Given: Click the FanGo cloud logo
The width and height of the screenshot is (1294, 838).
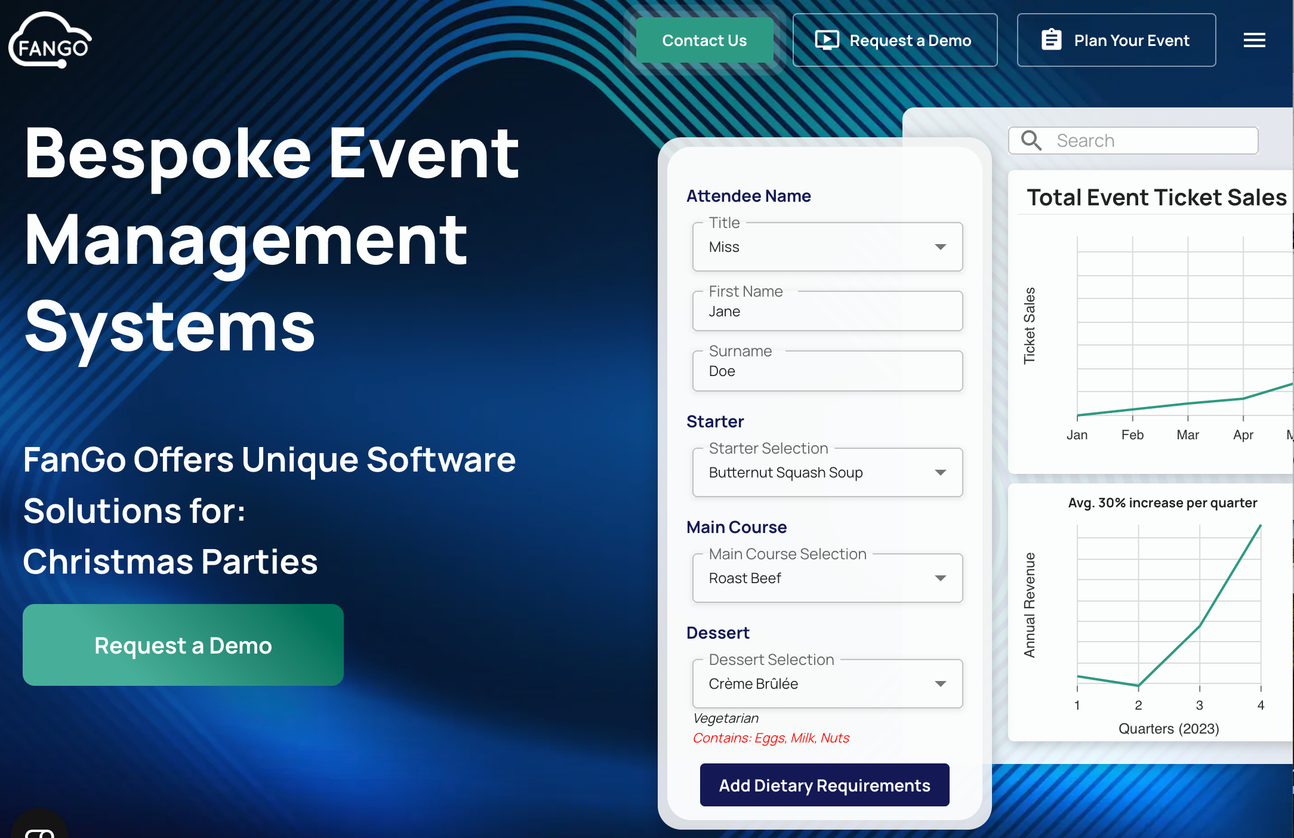Looking at the screenshot, I should pyautogui.click(x=51, y=40).
